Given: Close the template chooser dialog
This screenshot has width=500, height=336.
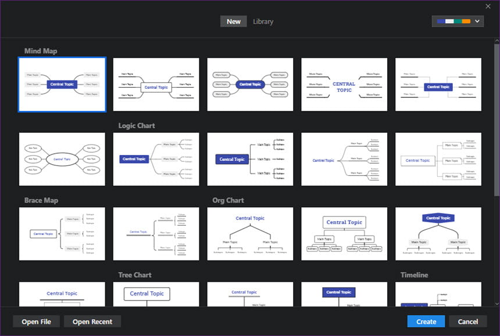Looking at the screenshot, I should tap(488, 6).
